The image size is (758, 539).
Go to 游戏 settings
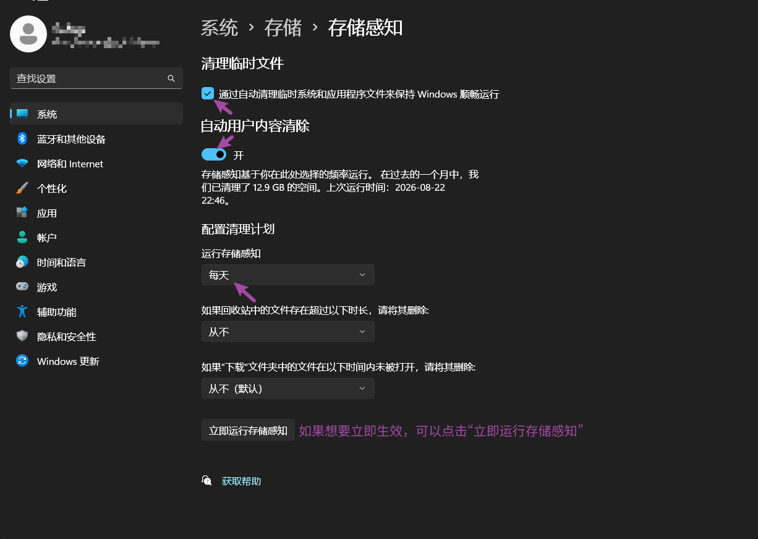pos(96,286)
